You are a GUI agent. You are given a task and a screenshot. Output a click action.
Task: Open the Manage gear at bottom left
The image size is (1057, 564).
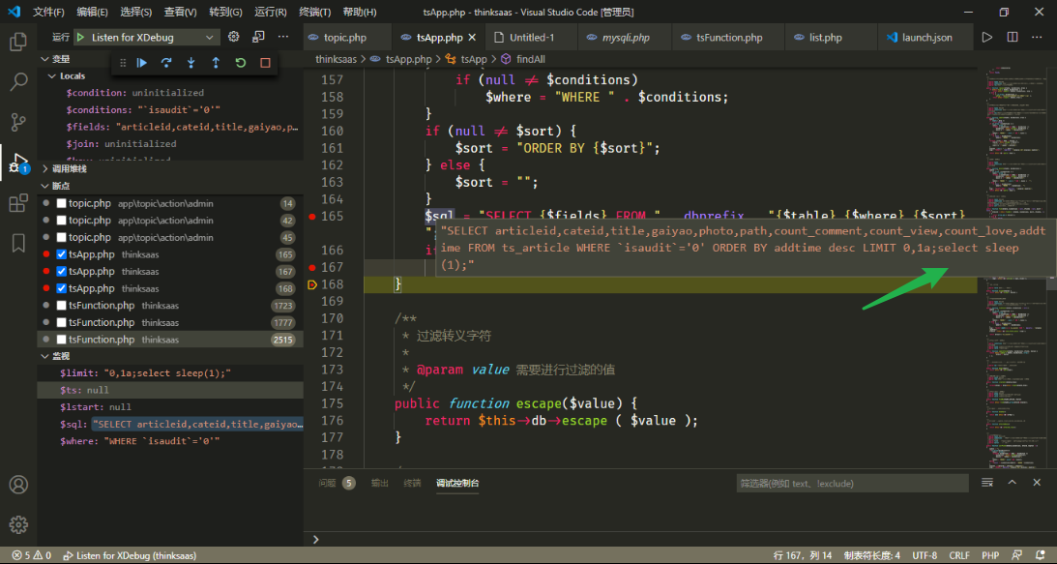(18, 524)
